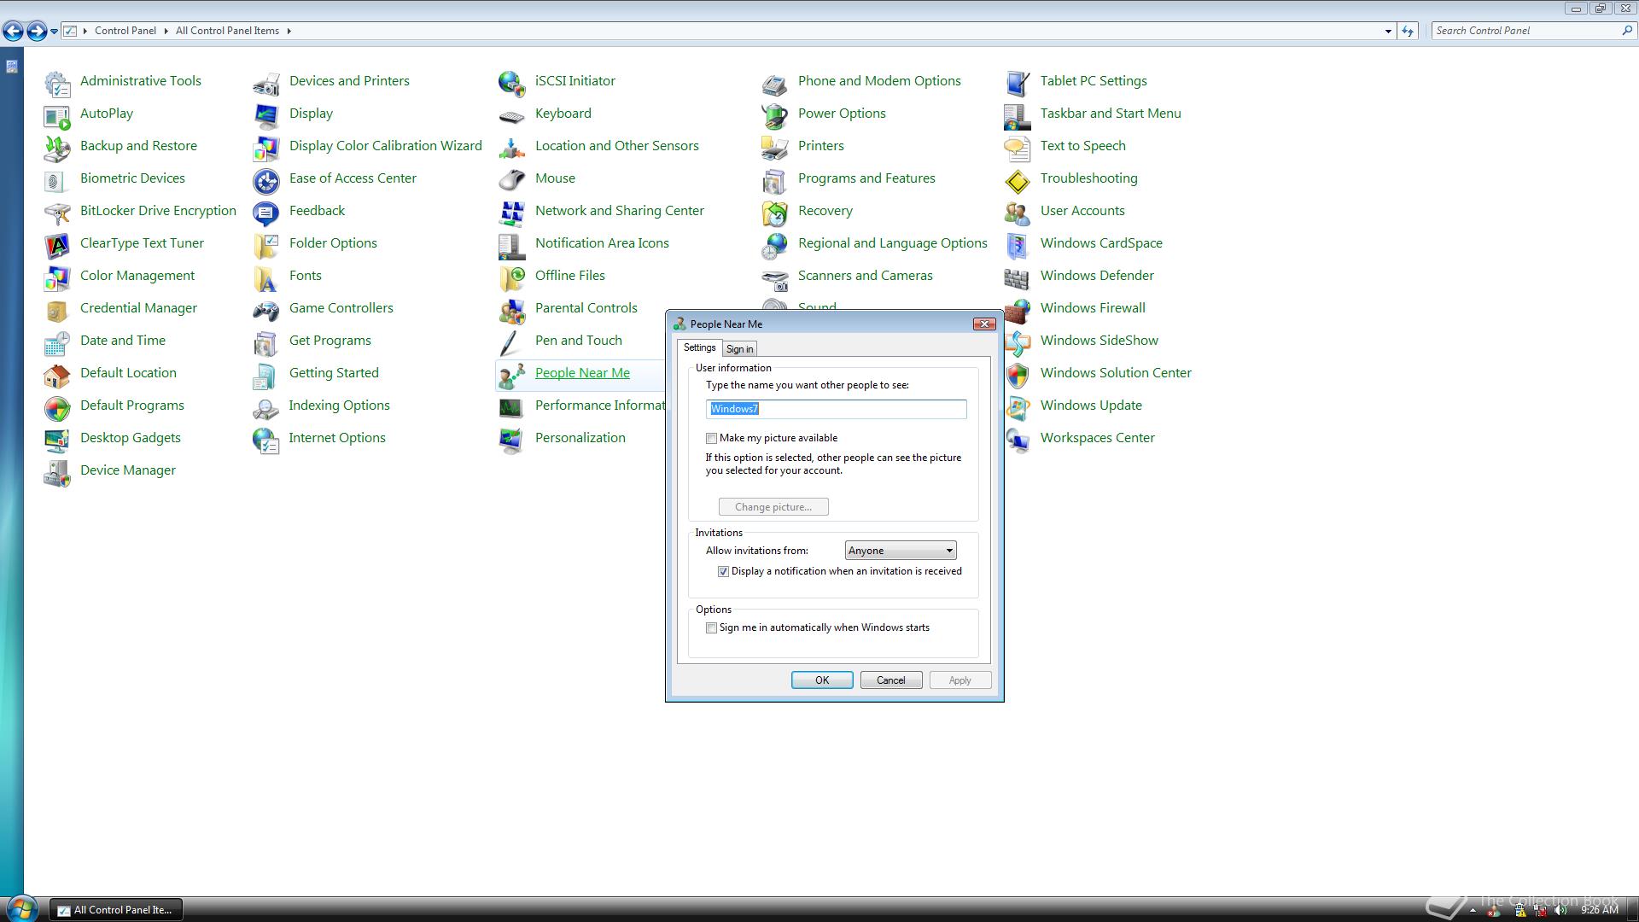Click the AutoPlay icon

(x=57, y=116)
